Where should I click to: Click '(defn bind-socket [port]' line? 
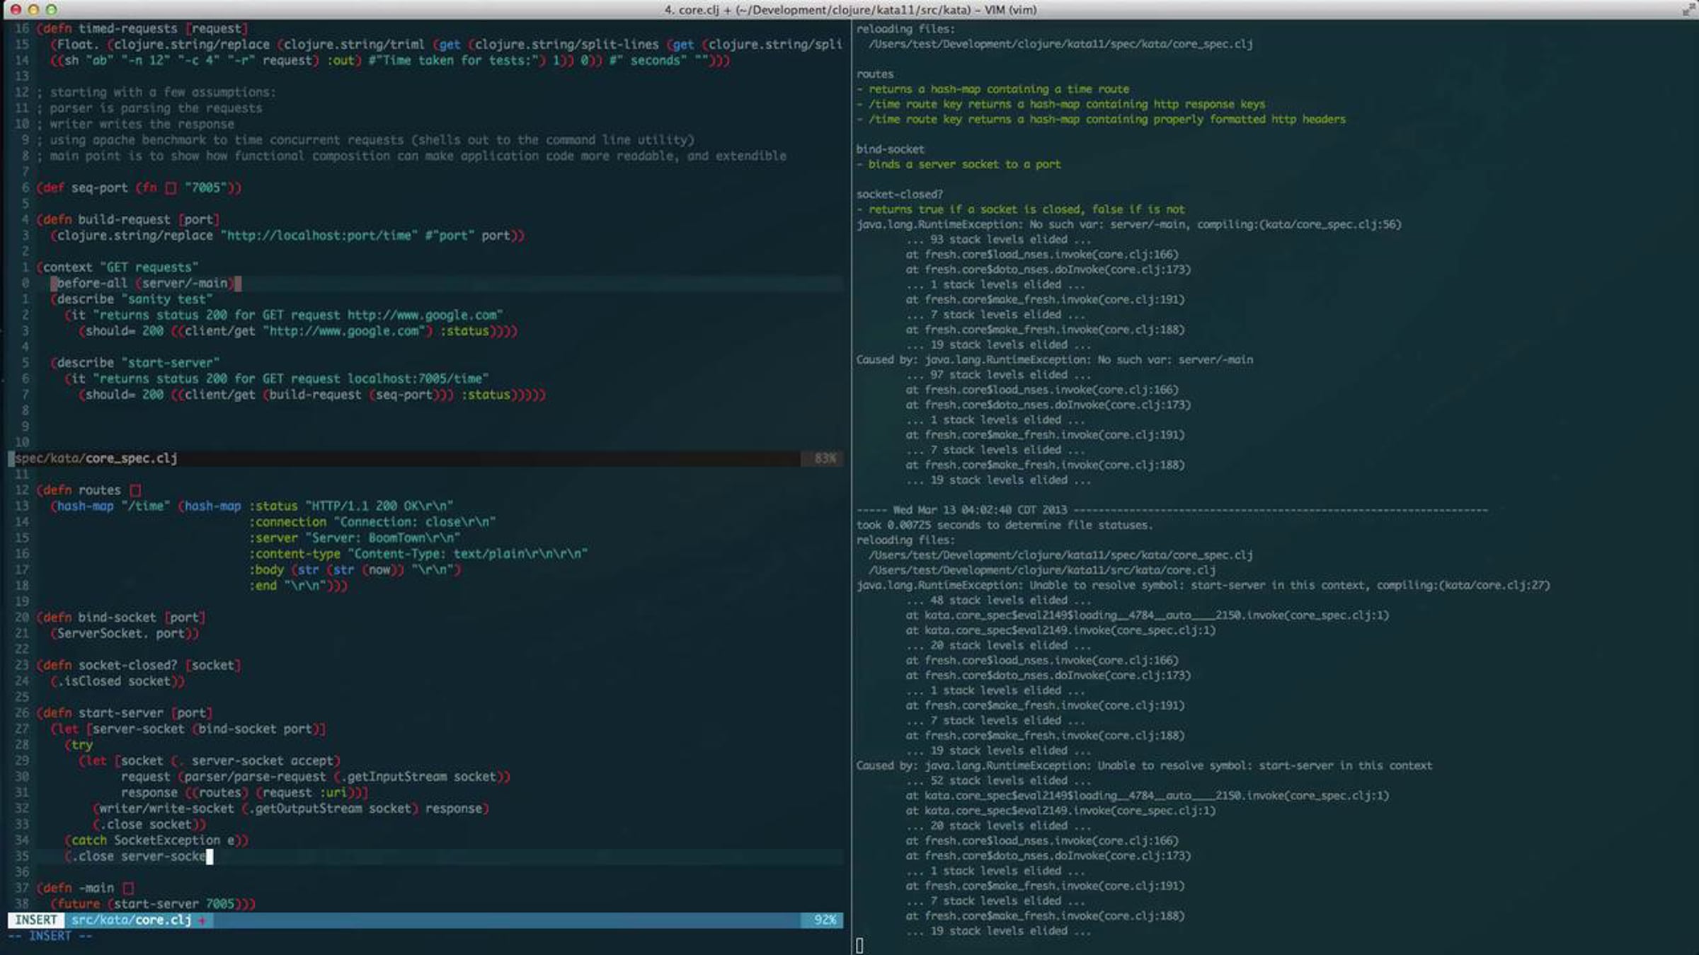[x=121, y=618]
